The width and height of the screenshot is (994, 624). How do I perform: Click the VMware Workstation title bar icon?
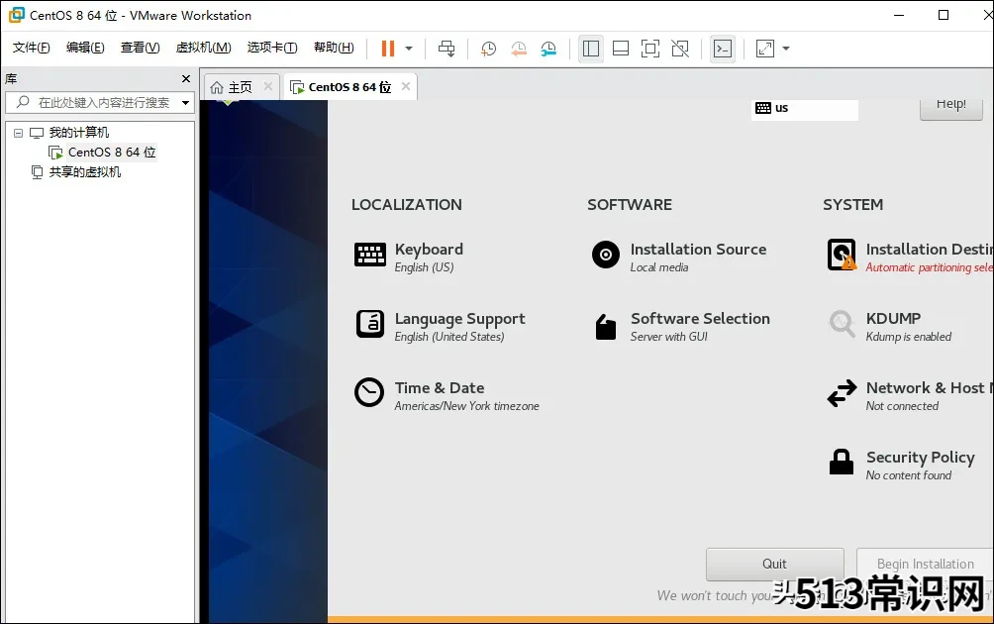coord(17,15)
